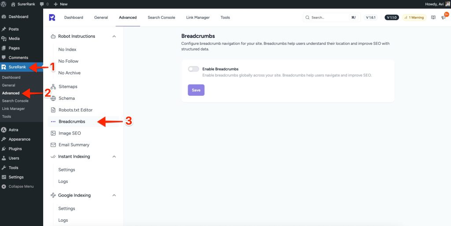Open the announcements megaphone icon
451x226 pixels.
tap(444, 18)
